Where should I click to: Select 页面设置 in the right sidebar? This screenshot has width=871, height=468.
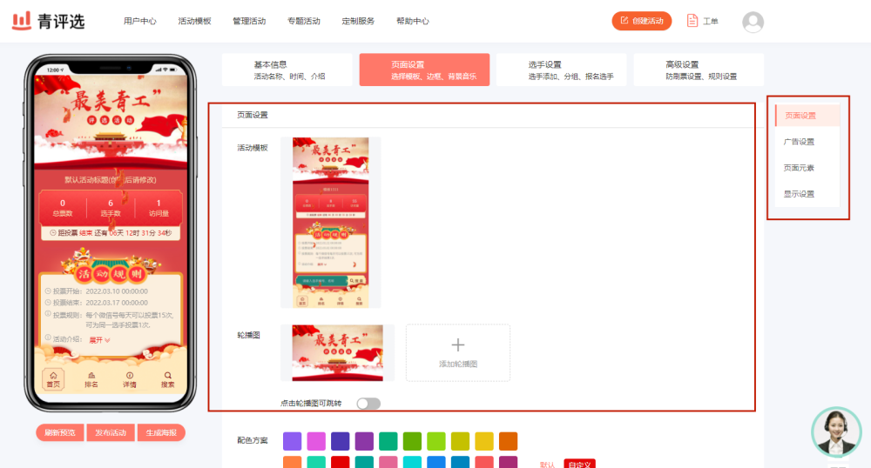pos(807,116)
